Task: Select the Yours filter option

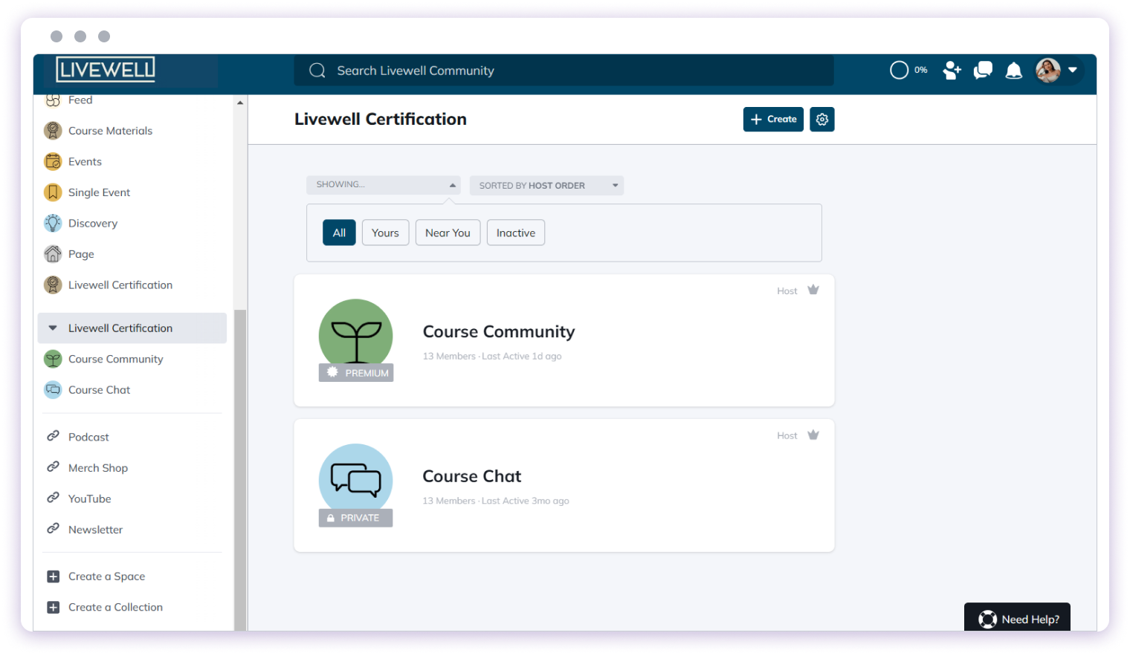Action: click(x=385, y=233)
